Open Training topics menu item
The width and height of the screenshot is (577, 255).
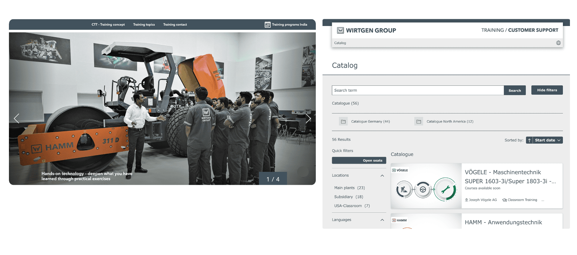pos(144,24)
